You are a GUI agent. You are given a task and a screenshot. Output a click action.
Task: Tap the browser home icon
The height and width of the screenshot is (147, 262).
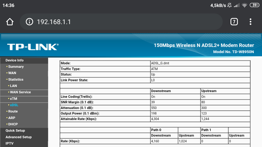tap(10, 22)
